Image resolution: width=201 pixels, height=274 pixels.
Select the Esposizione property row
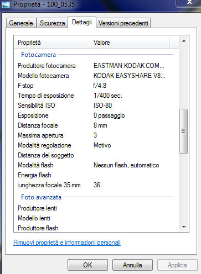pos(96,115)
